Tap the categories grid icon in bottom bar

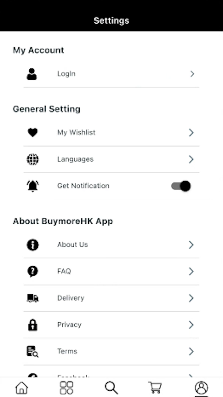pos(66,387)
